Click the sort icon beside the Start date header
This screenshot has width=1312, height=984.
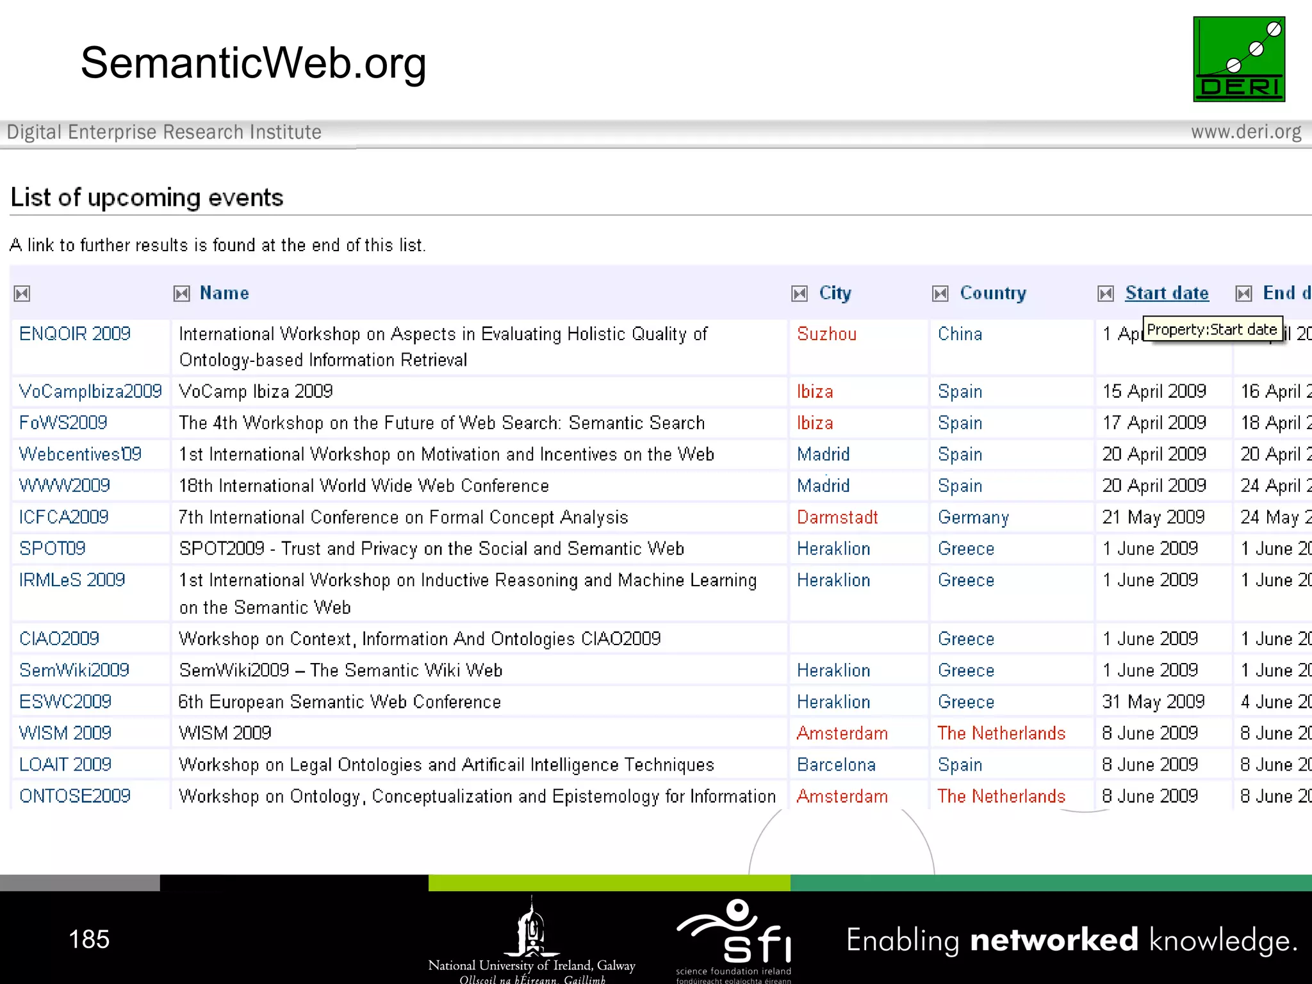[1106, 293]
